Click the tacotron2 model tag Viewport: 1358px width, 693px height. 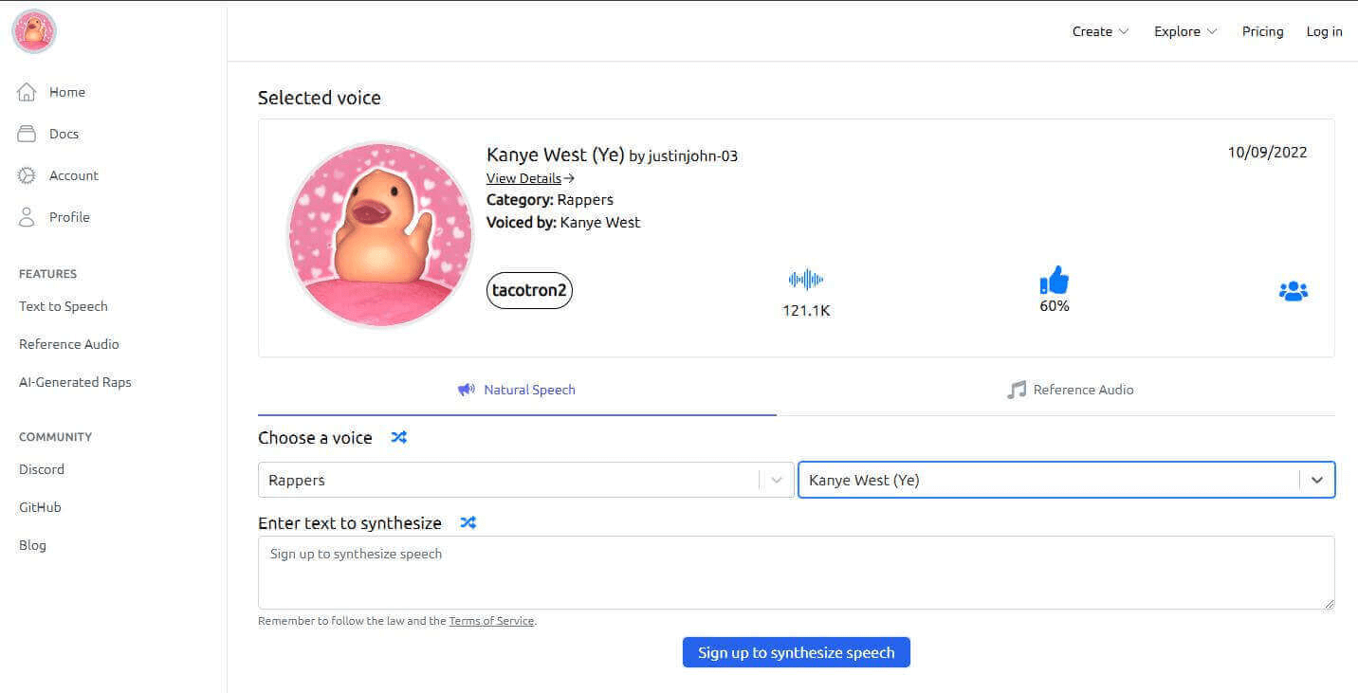pos(529,290)
